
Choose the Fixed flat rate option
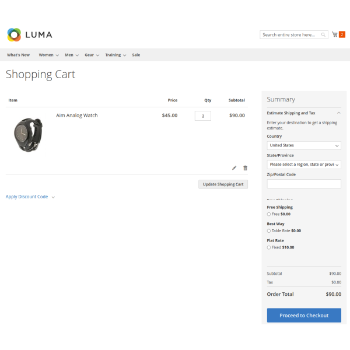click(x=269, y=247)
